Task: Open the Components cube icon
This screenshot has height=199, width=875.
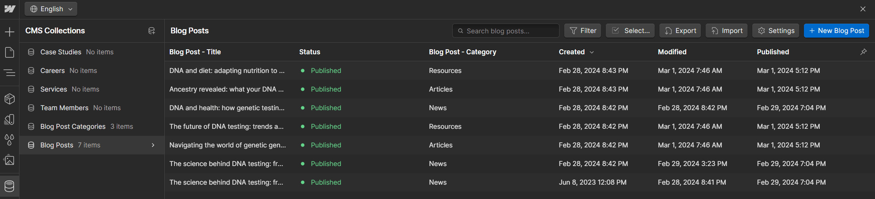Action: (9, 99)
